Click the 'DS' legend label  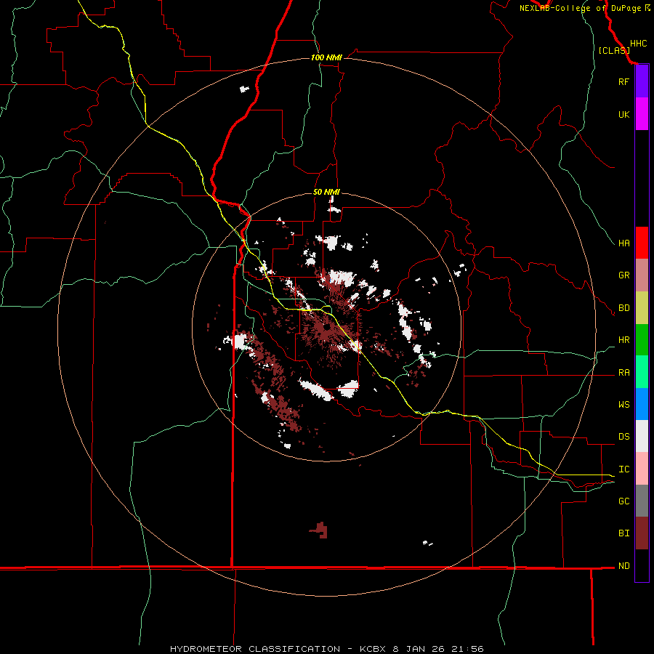[623, 437]
